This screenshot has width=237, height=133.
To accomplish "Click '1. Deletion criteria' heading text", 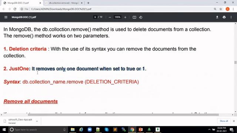I will 25,49.
